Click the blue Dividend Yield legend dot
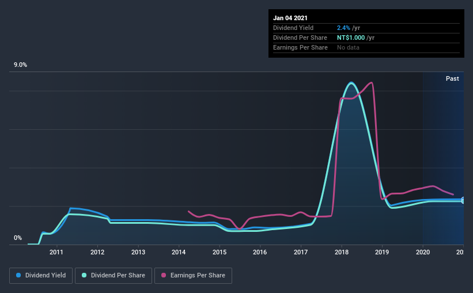The width and height of the screenshot is (473, 293). pyautogui.click(x=18, y=275)
